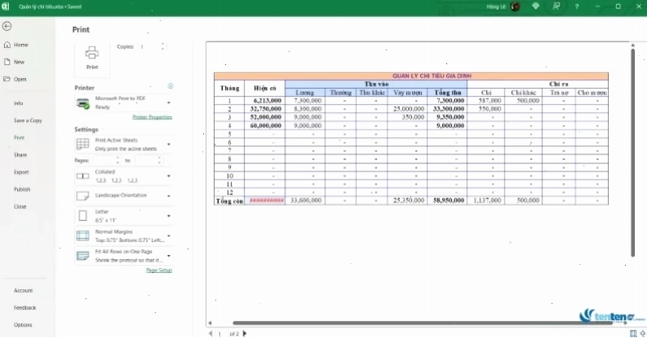Open the Page Setup link

(x=158, y=271)
